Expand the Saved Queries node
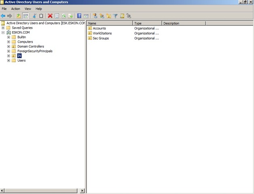The height and width of the screenshot is (194, 254). click(x=3, y=28)
